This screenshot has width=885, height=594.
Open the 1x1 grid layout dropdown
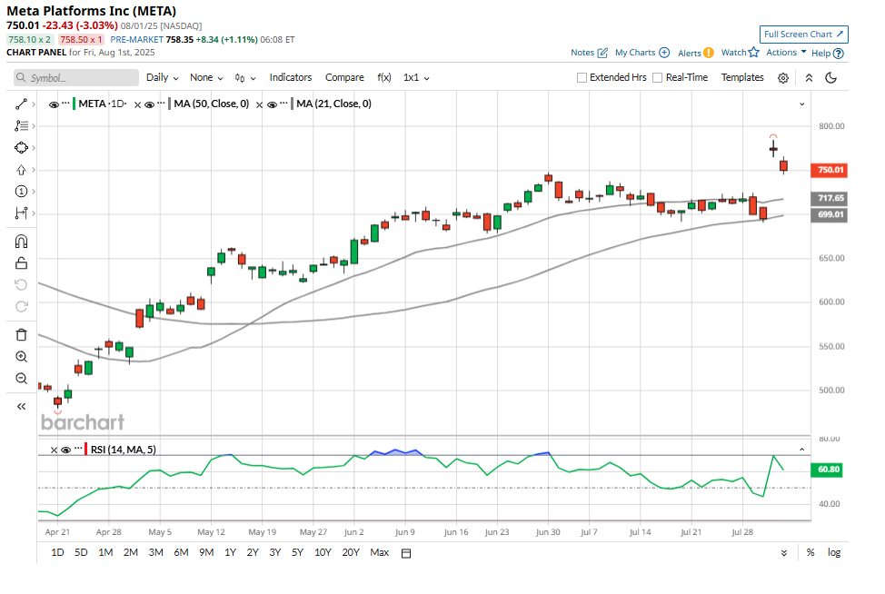tap(416, 78)
